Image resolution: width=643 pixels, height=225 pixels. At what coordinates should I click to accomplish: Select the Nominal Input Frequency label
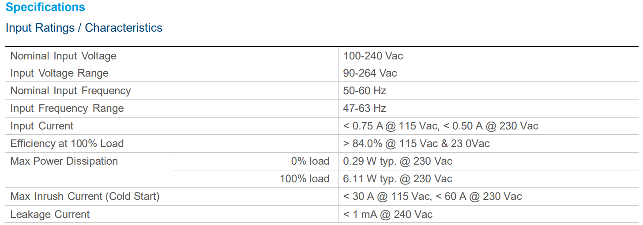point(71,91)
